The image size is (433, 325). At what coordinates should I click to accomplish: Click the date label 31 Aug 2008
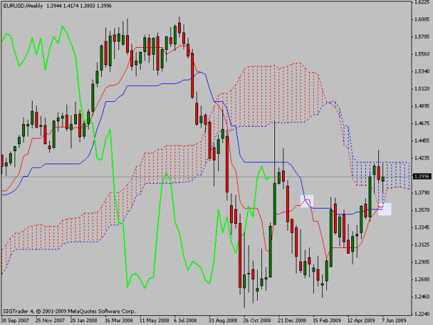(x=223, y=321)
